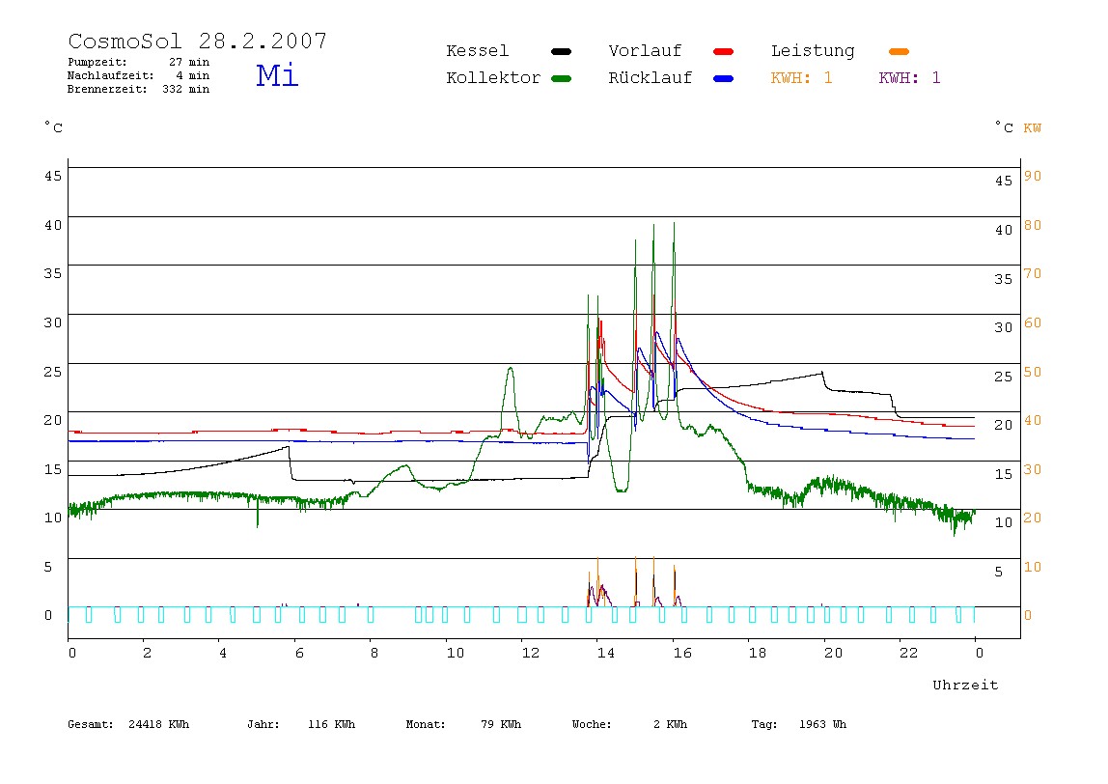This screenshot has width=1108, height=784.
Task: Click the Leistung legend label
Action: click(813, 51)
